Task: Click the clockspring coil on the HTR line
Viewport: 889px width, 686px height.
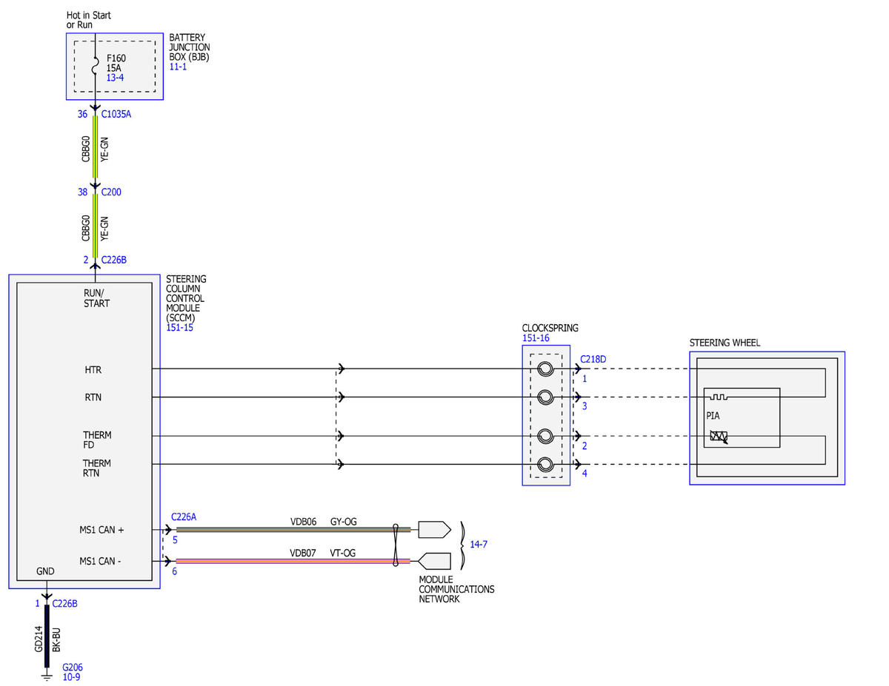Action: [x=545, y=369]
